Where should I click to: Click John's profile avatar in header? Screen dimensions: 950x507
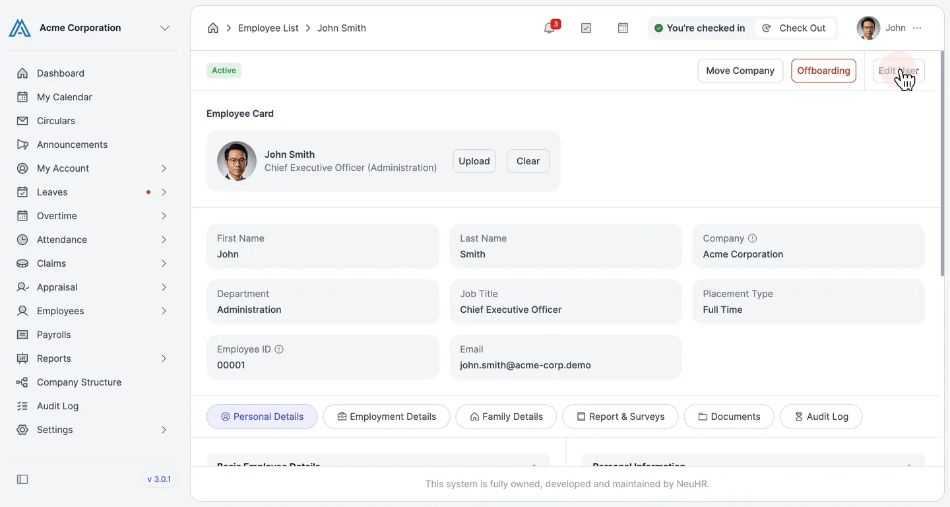[868, 28]
